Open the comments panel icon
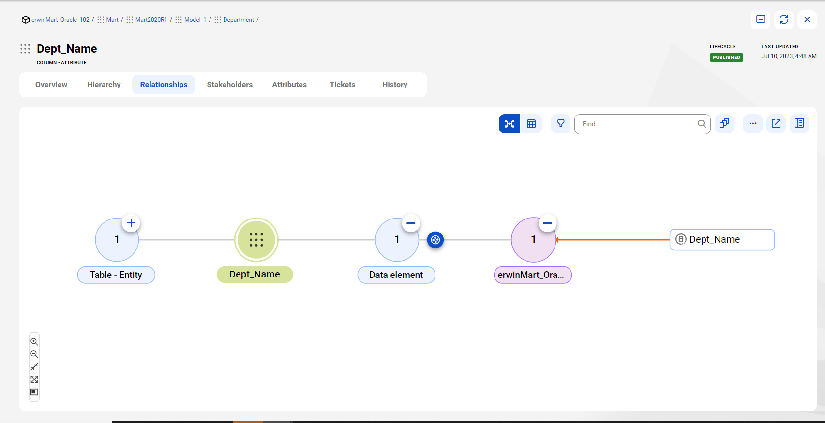 click(761, 20)
